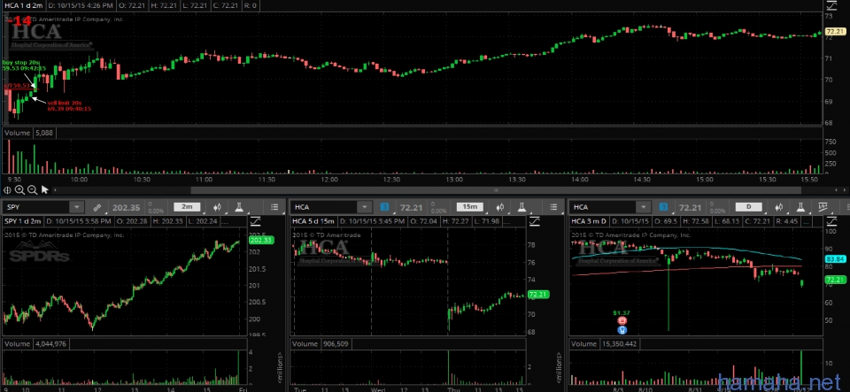Click the 'HCA 3 m D' chart label
The height and width of the screenshot is (392, 850).
click(591, 221)
